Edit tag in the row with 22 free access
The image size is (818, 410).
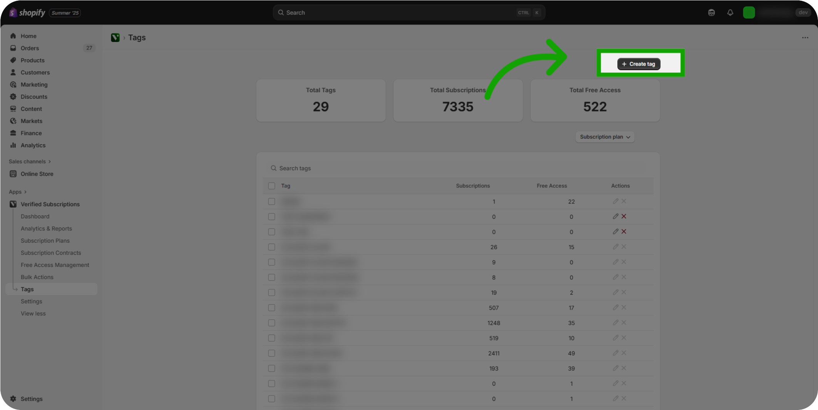tap(616, 201)
